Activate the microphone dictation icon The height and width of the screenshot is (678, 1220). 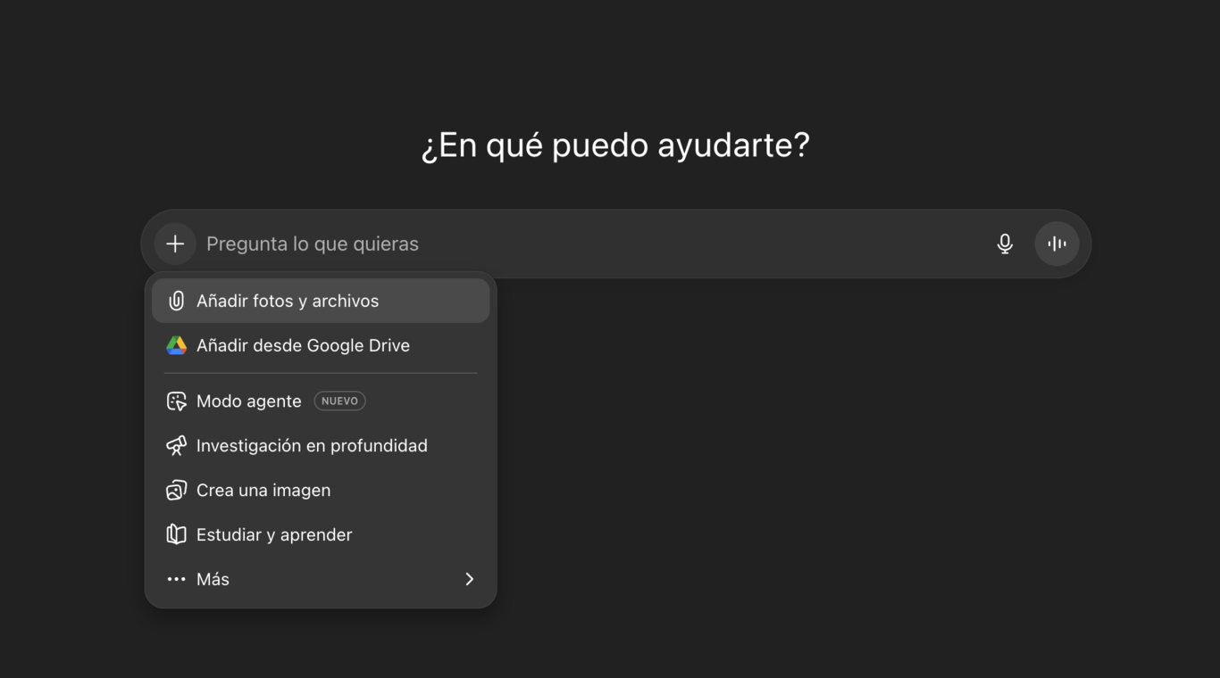point(1005,244)
